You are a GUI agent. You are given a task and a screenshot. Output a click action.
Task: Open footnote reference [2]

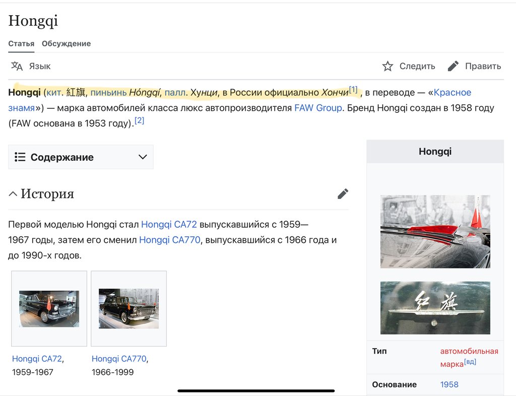[x=140, y=120]
